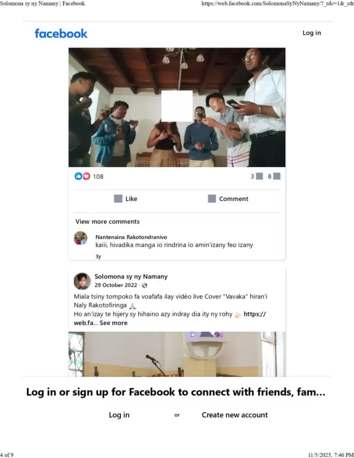354x458 pixels.
Task: Expand post text with See more
Action: [x=113, y=323]
